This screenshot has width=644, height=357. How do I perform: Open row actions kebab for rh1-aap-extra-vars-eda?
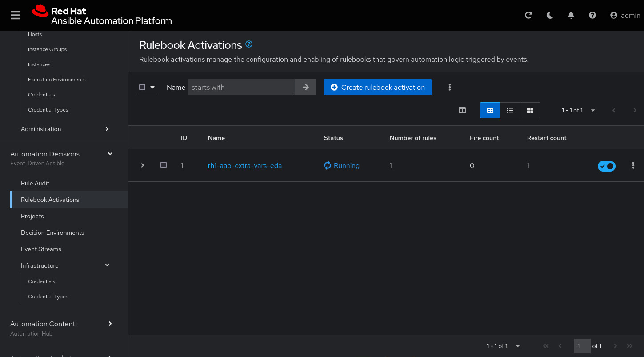pyautogui.click(x=633, y=165)
